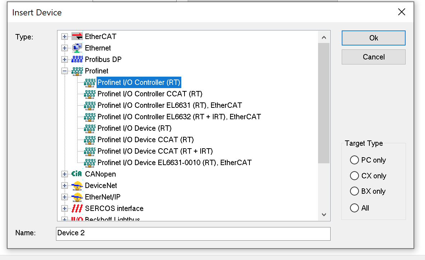Select the Profinet parent label
This screenshot has height=260, width=425.
[97, 71]
